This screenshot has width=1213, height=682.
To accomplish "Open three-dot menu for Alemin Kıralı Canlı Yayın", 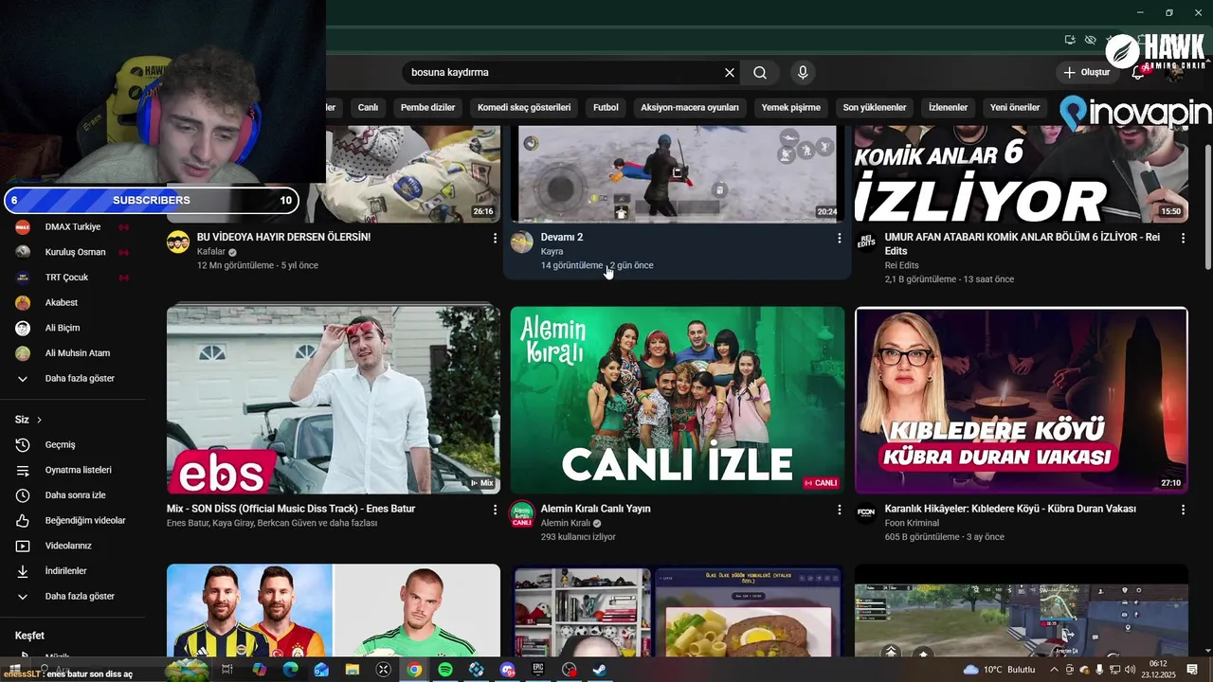I will pos(839,510).
